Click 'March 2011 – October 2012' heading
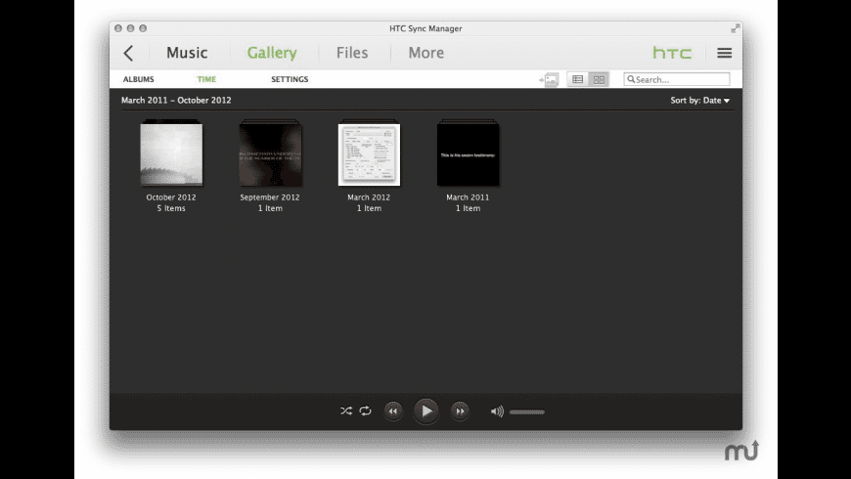The height and width of the screenshot is (479, 851). tap(176, 101)
